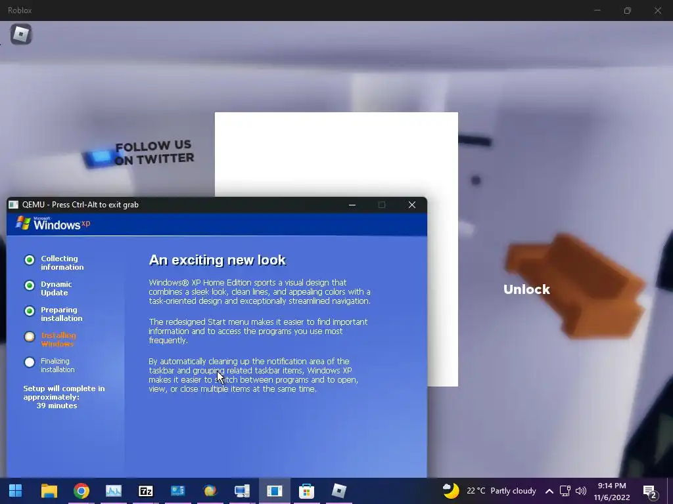Click the Installing Windows step indicator

click(x=29, y=337)
